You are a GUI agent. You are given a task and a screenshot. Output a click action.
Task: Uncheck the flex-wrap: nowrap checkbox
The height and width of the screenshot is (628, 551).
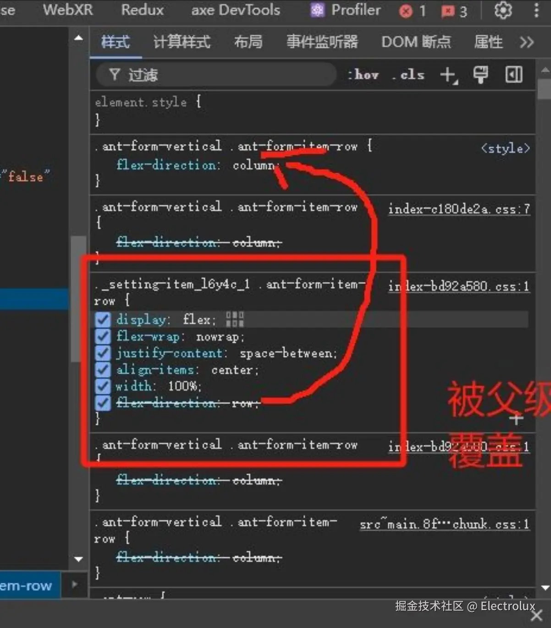click(x=103, y=337)
